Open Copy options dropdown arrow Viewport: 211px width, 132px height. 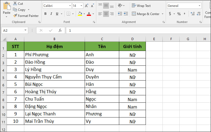[x=28, y=10]
